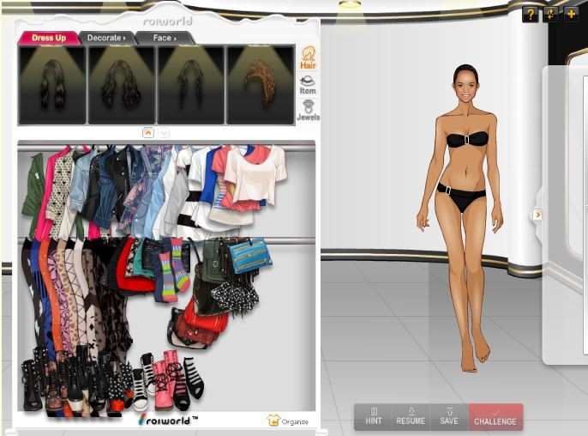This screenshot has height=436, width=588.
Task: Click the question mark help icon
Action: 531,14
